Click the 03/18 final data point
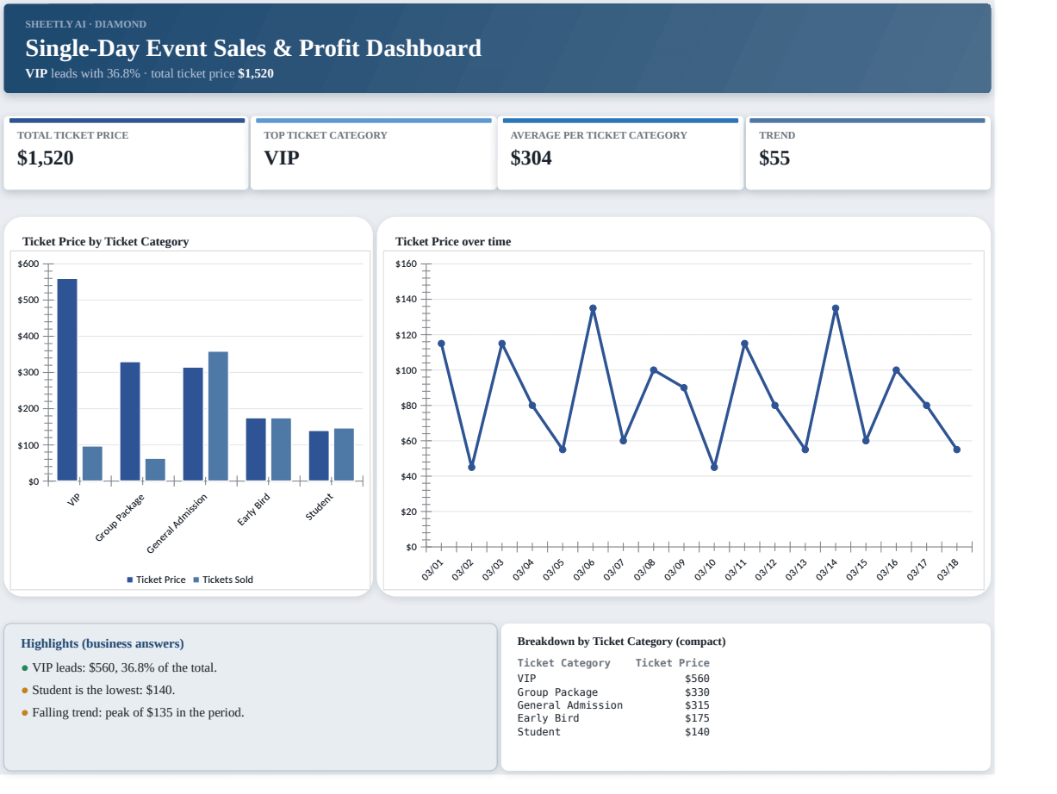The width and height of the screenshot is (1057, 794). (956, 450)
